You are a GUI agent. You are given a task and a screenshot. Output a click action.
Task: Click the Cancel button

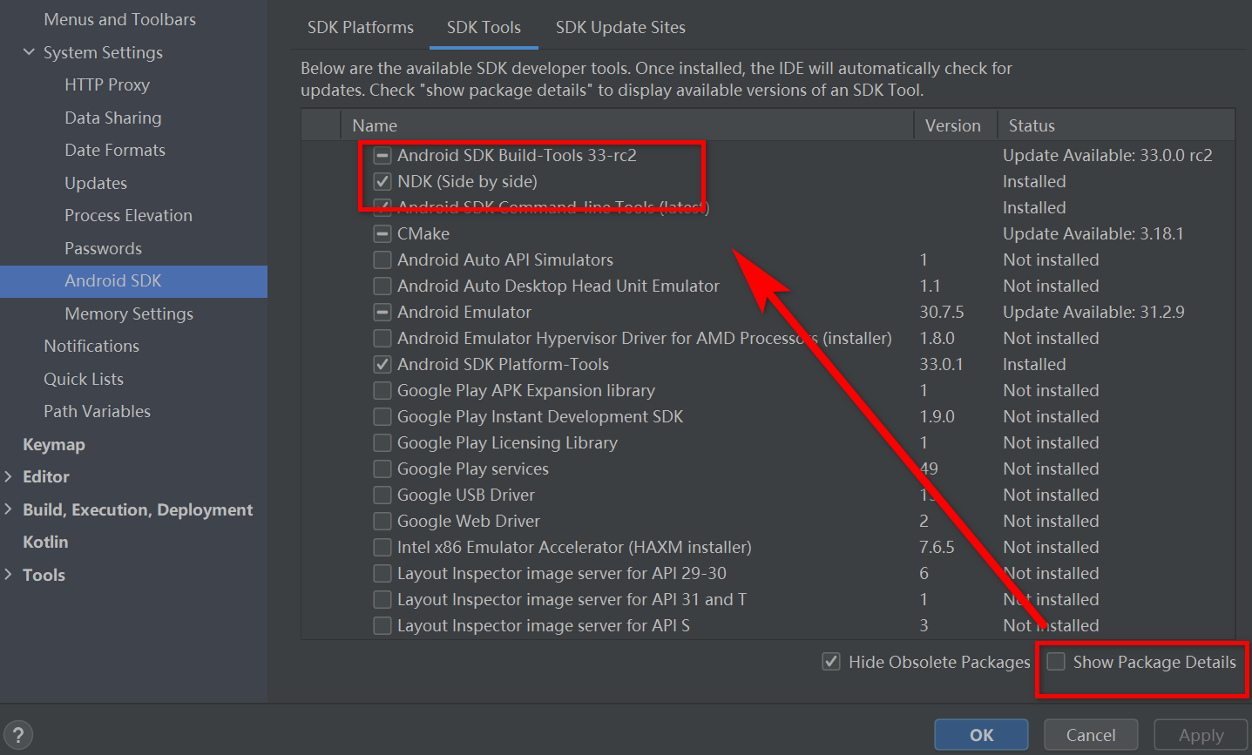[1091, 734]
